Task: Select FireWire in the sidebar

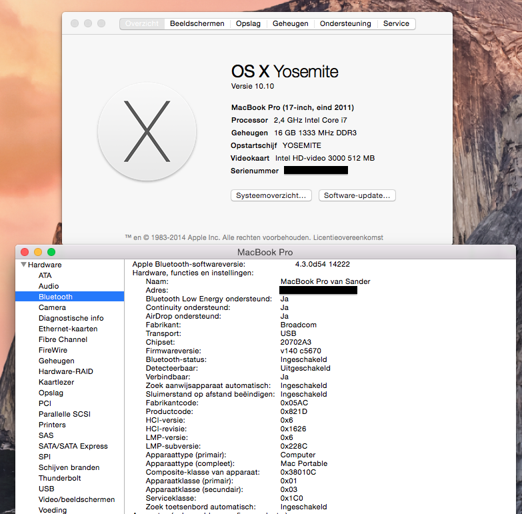Action: pyautogui.click(x=53, y=350)
